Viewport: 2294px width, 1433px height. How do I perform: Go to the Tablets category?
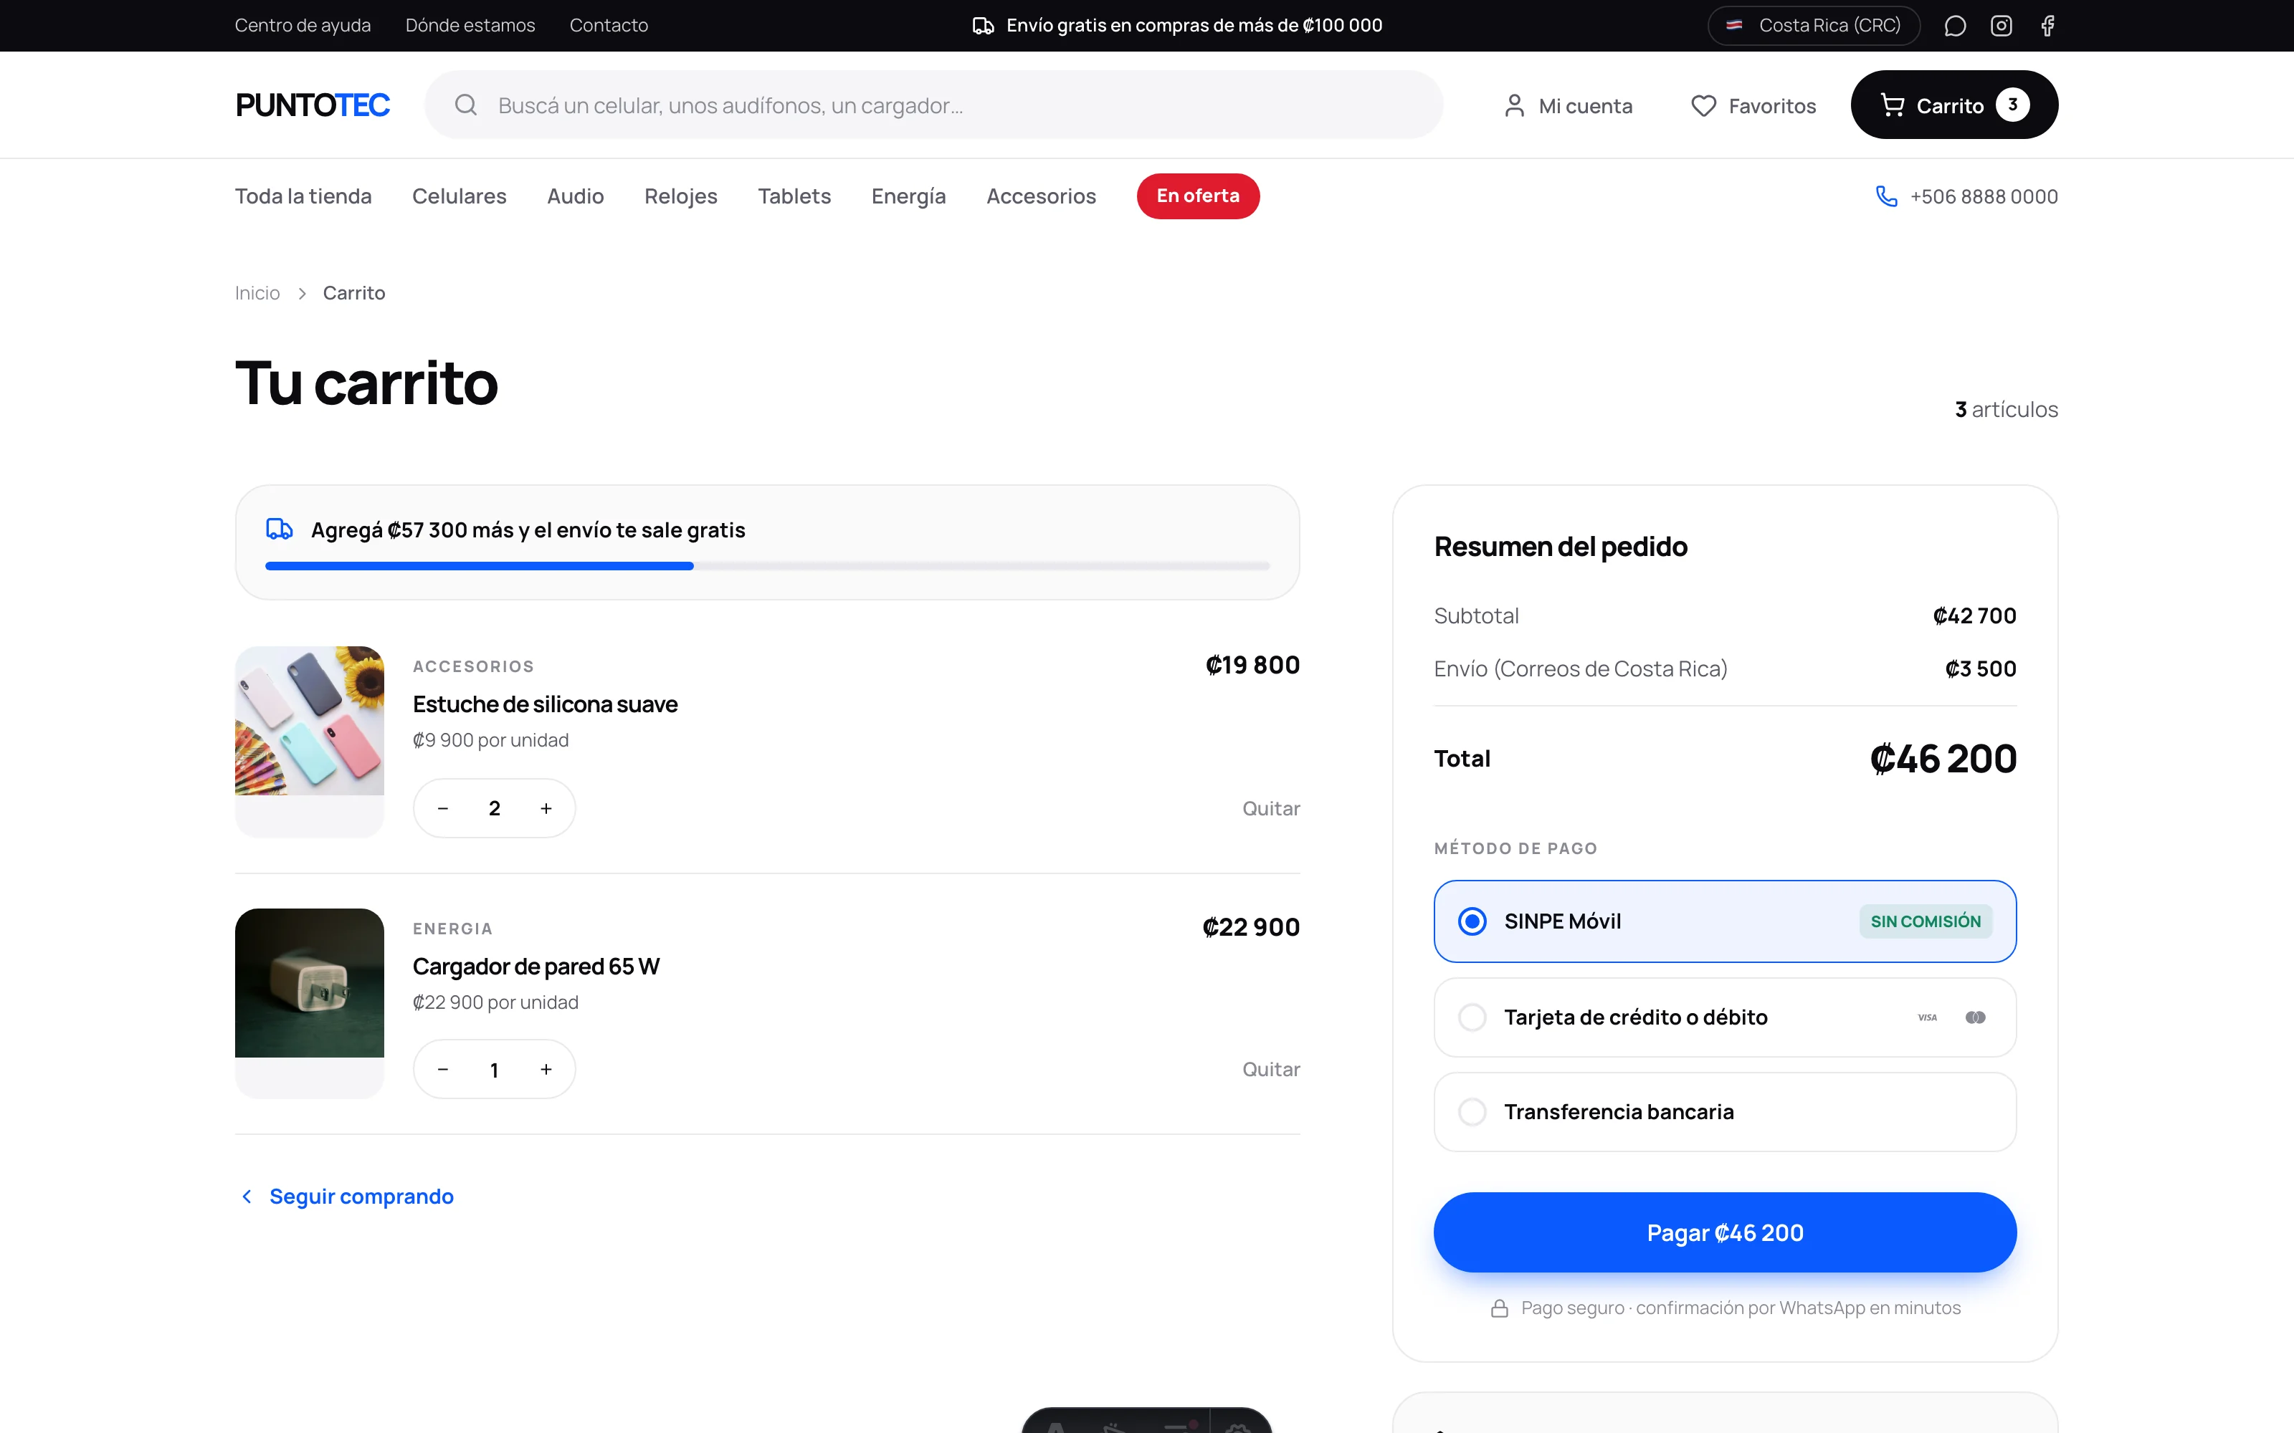click(794, 196)
